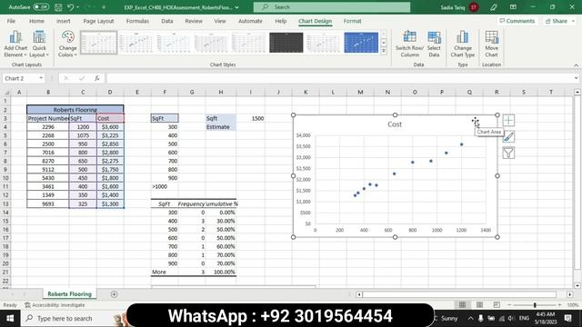Open Ribbon Display Options icon

tap(513, 7)
